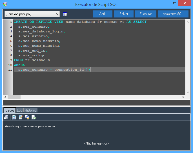Click the column grouping area in results
Image resolution: width=193 pixels, height=153 pixels.
30,126
